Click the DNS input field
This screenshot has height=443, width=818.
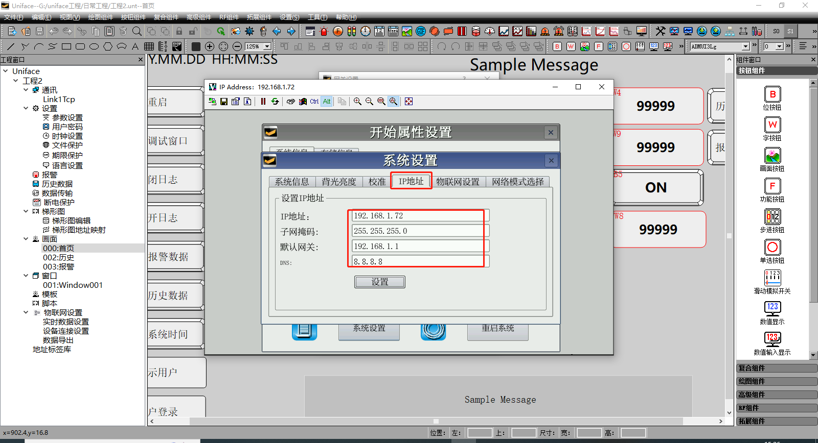(420, 261)
